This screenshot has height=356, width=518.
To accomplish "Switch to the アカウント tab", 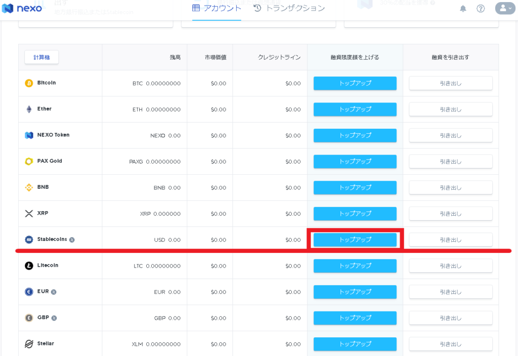I will click(217, 8).
